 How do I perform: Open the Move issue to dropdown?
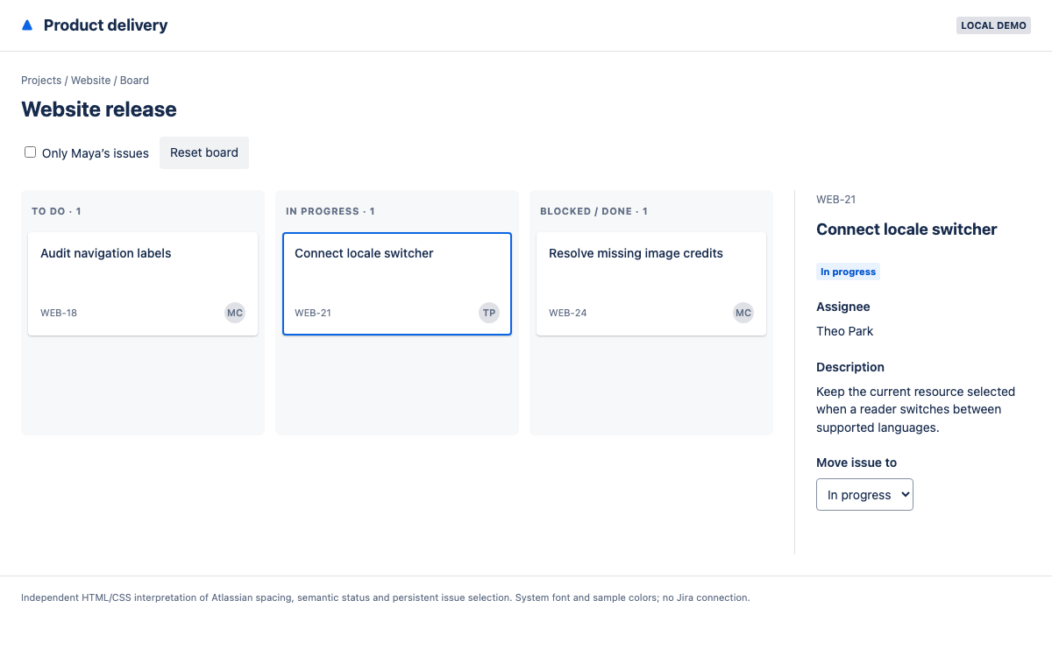[x=864, y=494]
